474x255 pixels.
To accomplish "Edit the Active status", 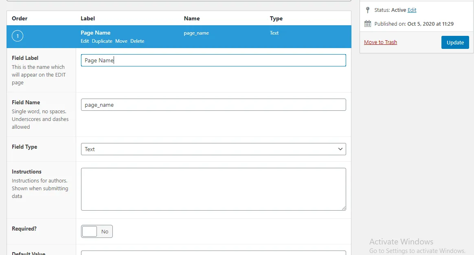I will coord(412,10).
